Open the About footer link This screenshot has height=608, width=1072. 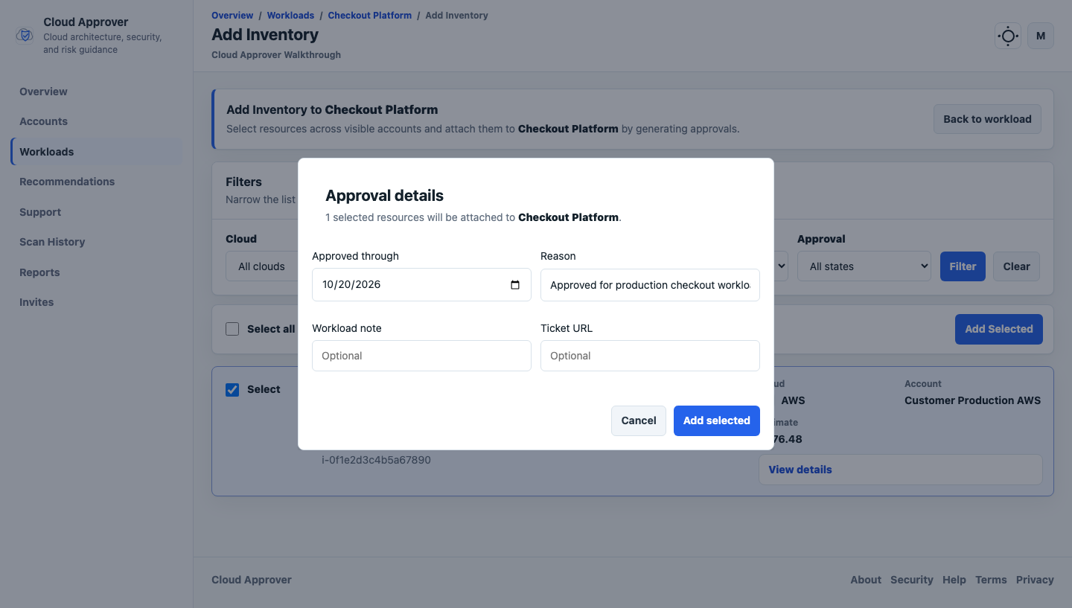pos(866,580)
